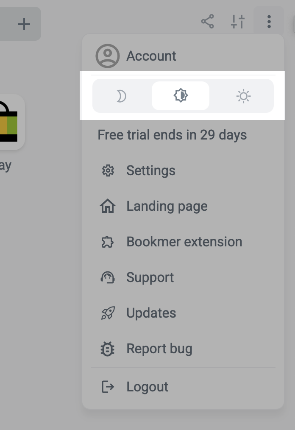Go to Landing page link
Viewport: 295px width, 430px height.
(x=167, y=207)
